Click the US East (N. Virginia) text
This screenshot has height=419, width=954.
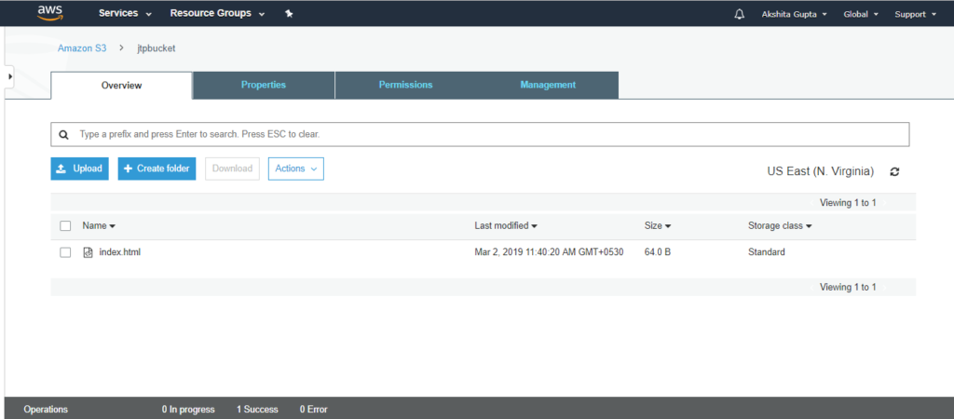click(821, 171)
